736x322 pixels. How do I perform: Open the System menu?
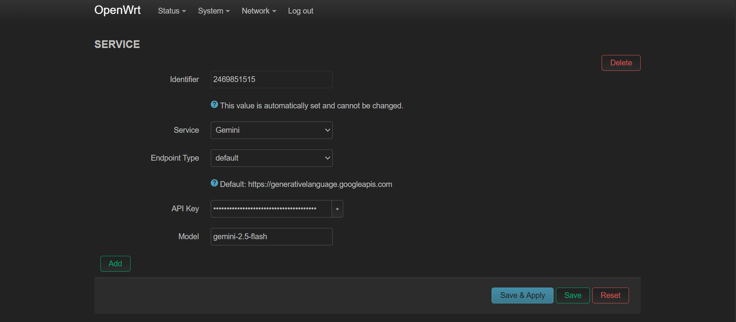click(x=213, y=11)
